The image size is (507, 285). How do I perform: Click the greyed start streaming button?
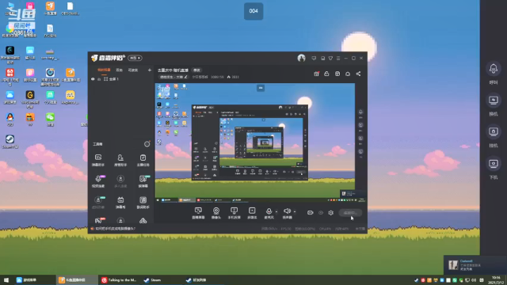coord(350,213)
